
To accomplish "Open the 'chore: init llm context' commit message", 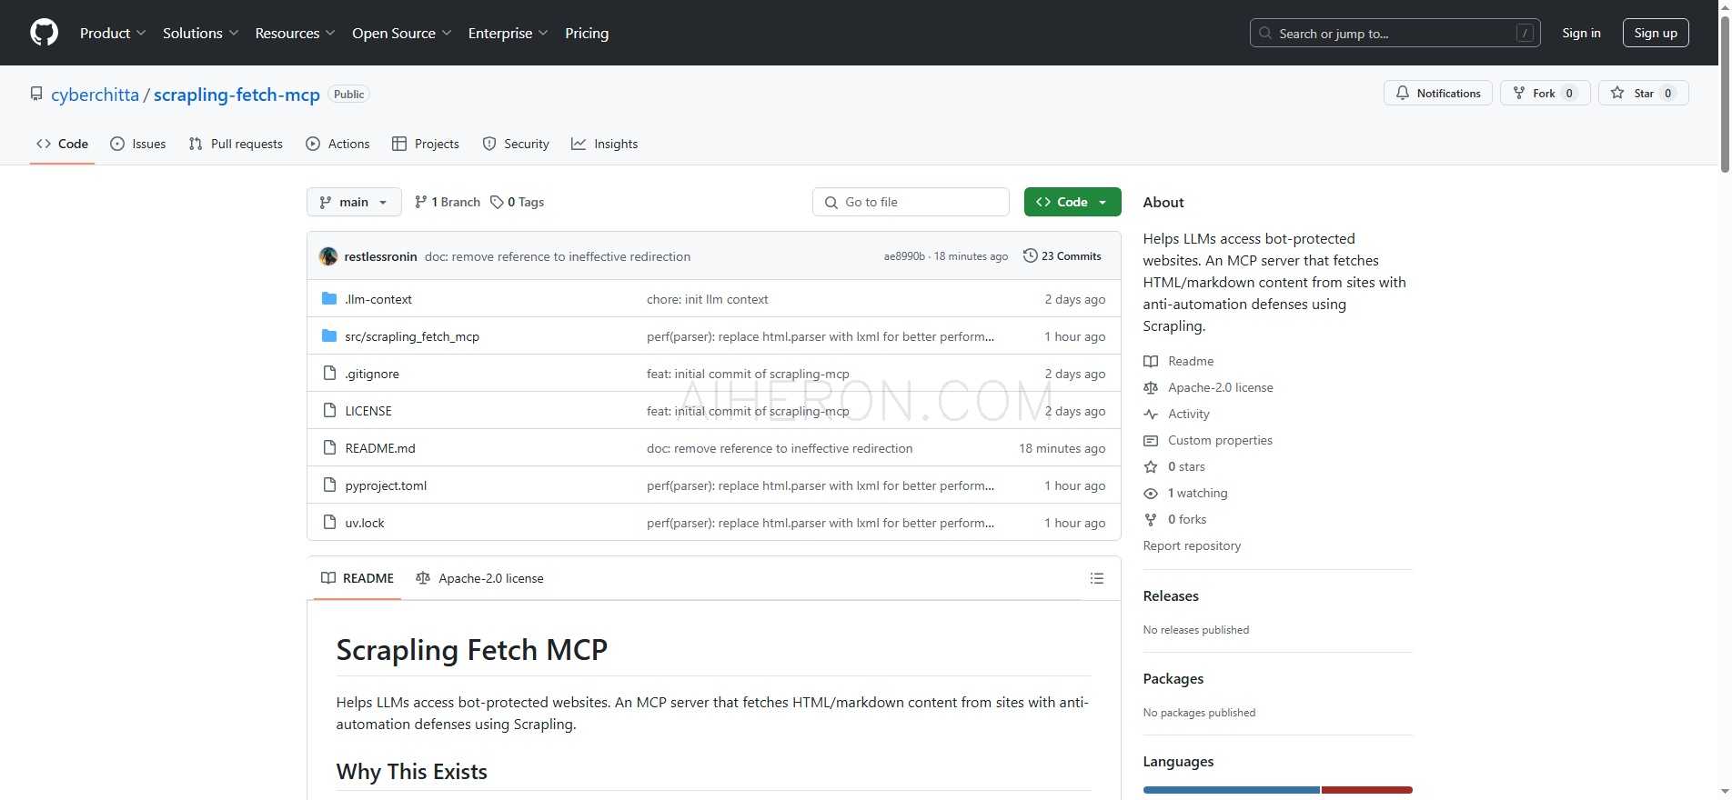I will click(x=707, y=299).
